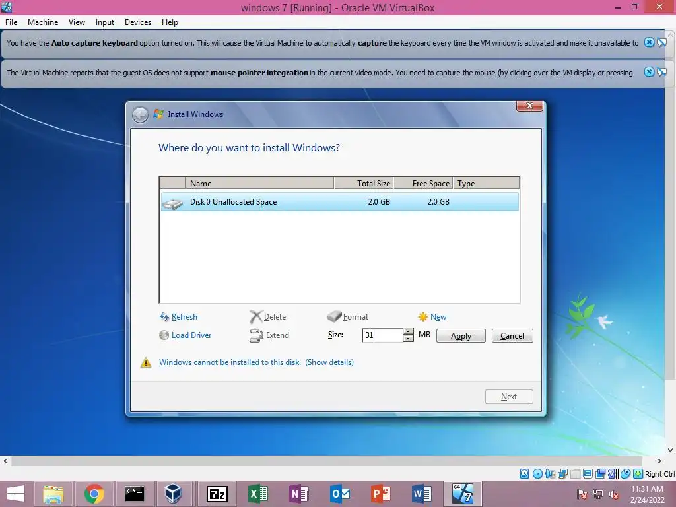Click the Action Center flag tray icon
Screen dimensions: 676x507
(x=582, y=494)
